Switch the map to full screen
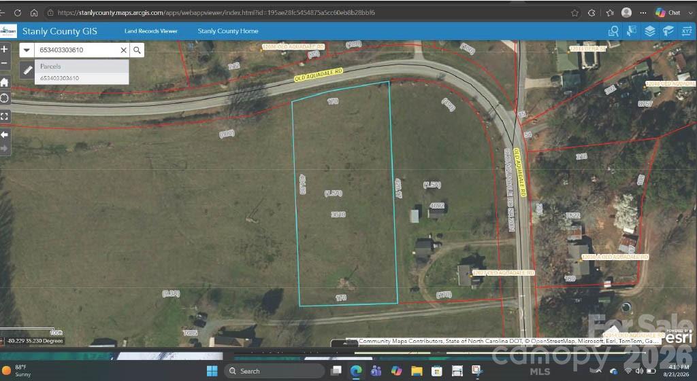Image resolution: width=697 pixels, height=381 pixels. pyautogui.click(x=5, y=116)
